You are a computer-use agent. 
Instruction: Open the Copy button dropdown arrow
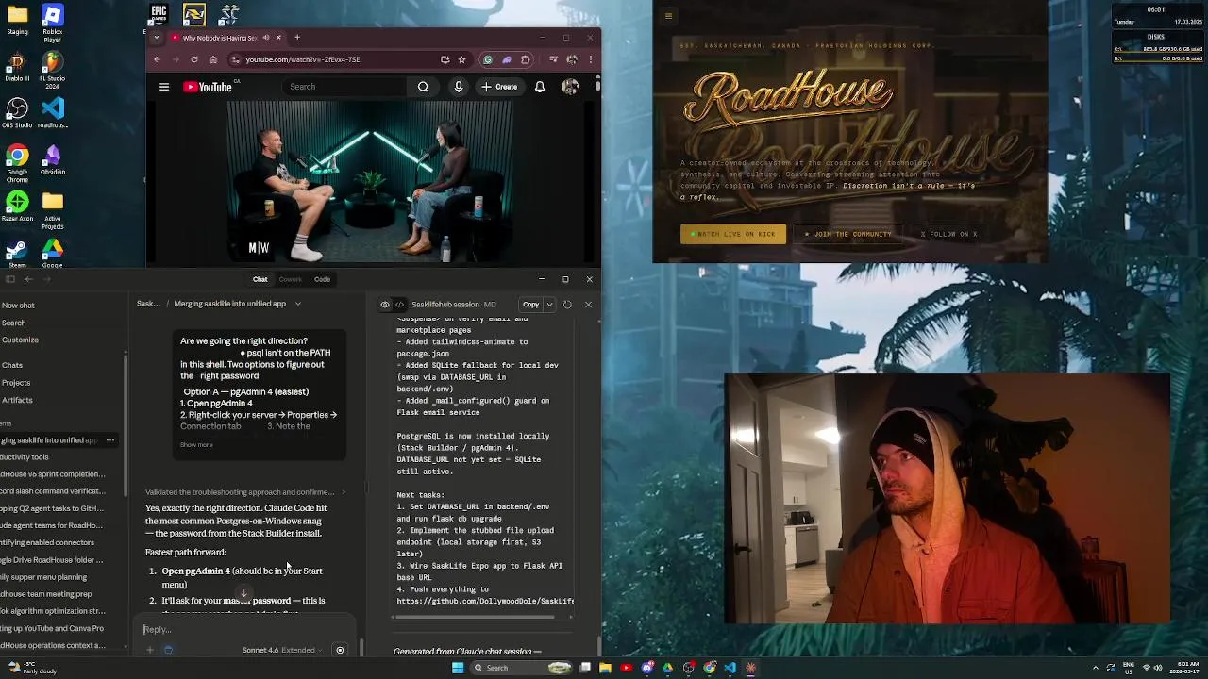(549, 305)
